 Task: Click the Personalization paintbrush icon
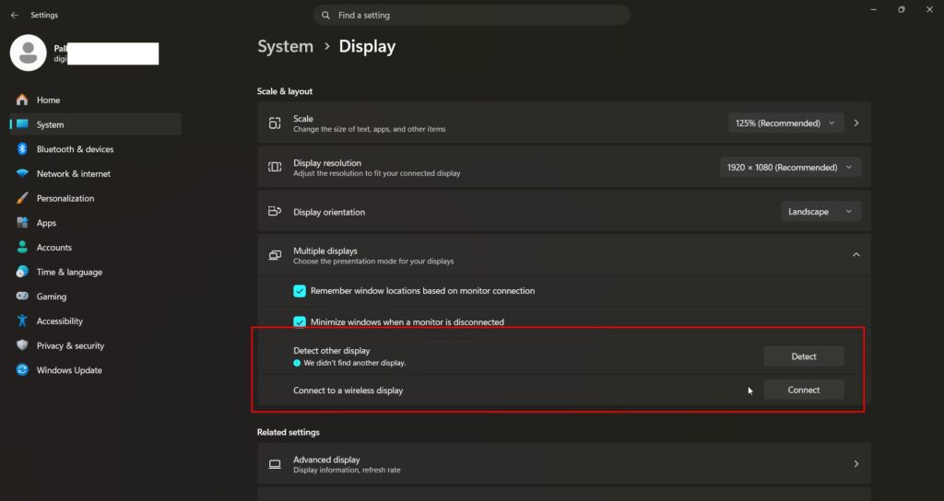[22, 198]
